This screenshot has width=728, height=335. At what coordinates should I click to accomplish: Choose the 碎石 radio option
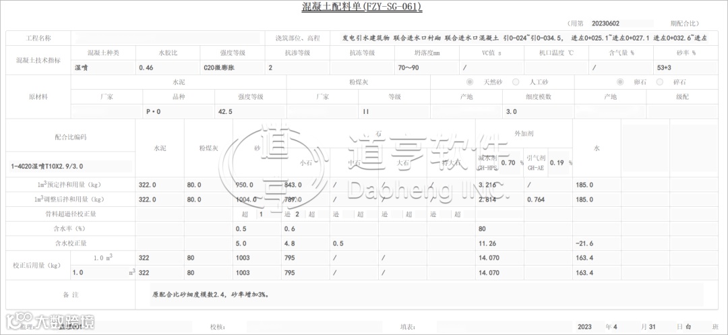pyautogui.click(x=660, y=82)
